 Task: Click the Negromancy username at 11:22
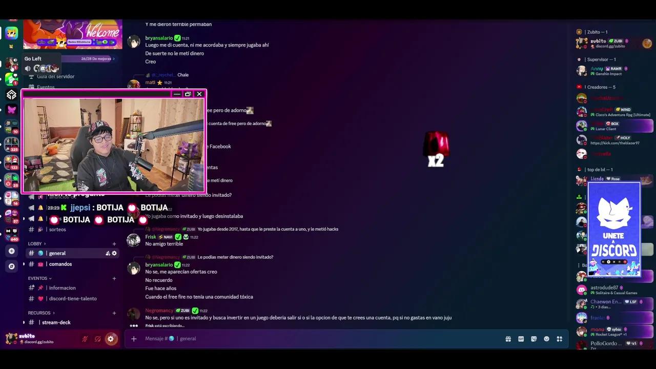pyautogui.click(x=159, y=311)
